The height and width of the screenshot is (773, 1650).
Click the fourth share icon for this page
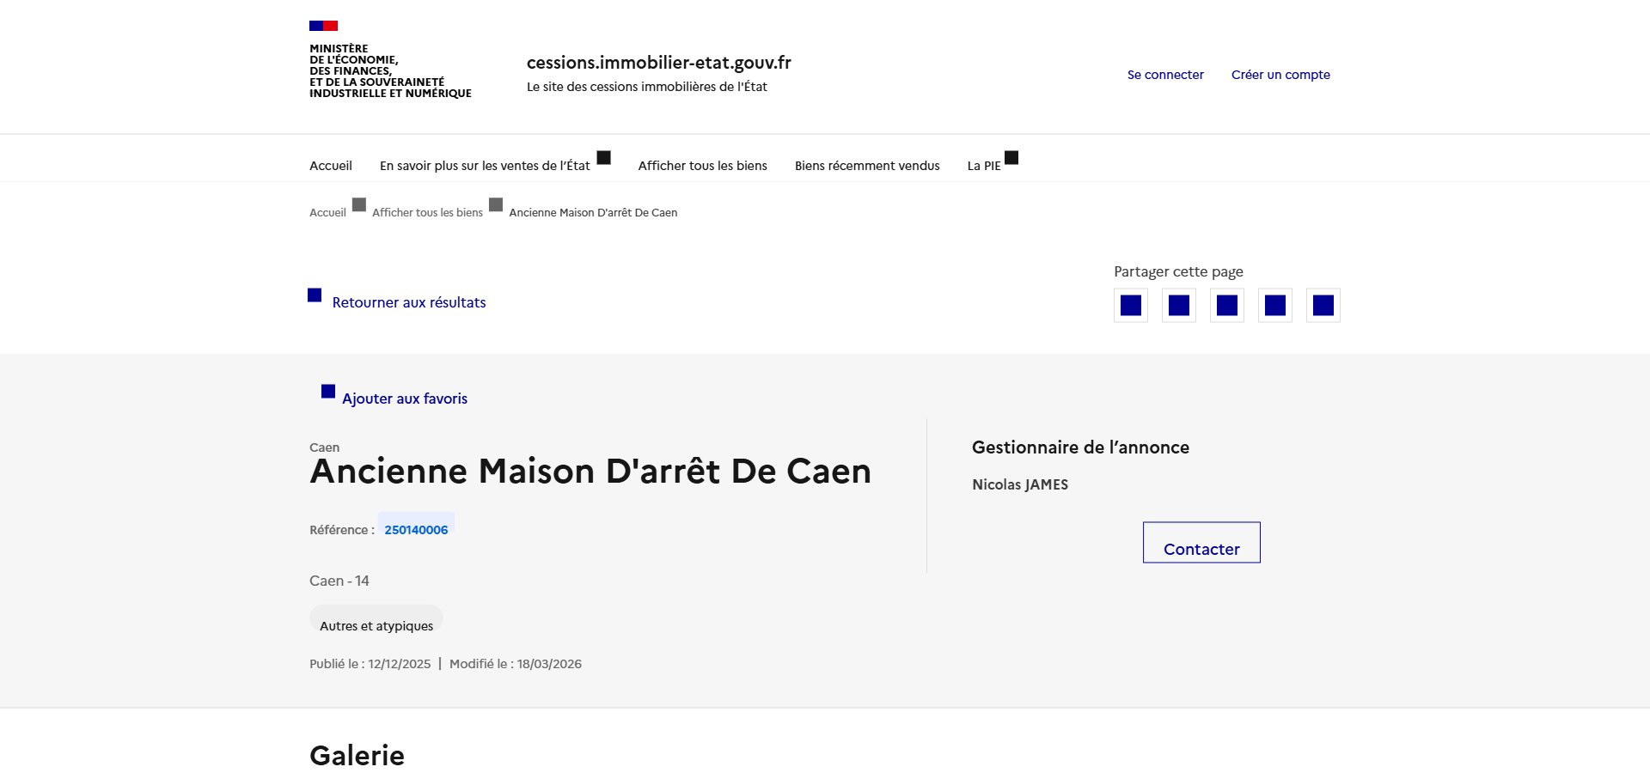click(1274, 305)
